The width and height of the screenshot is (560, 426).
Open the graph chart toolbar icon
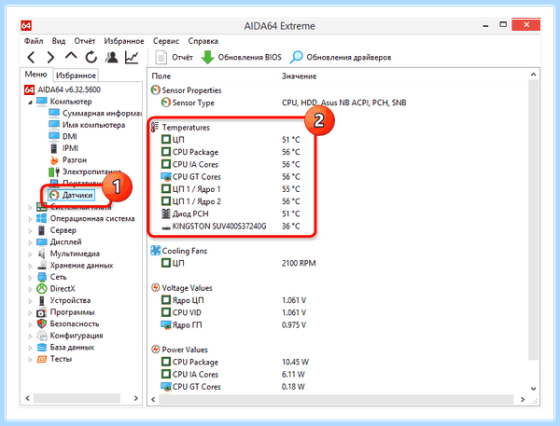coord(132,57)
